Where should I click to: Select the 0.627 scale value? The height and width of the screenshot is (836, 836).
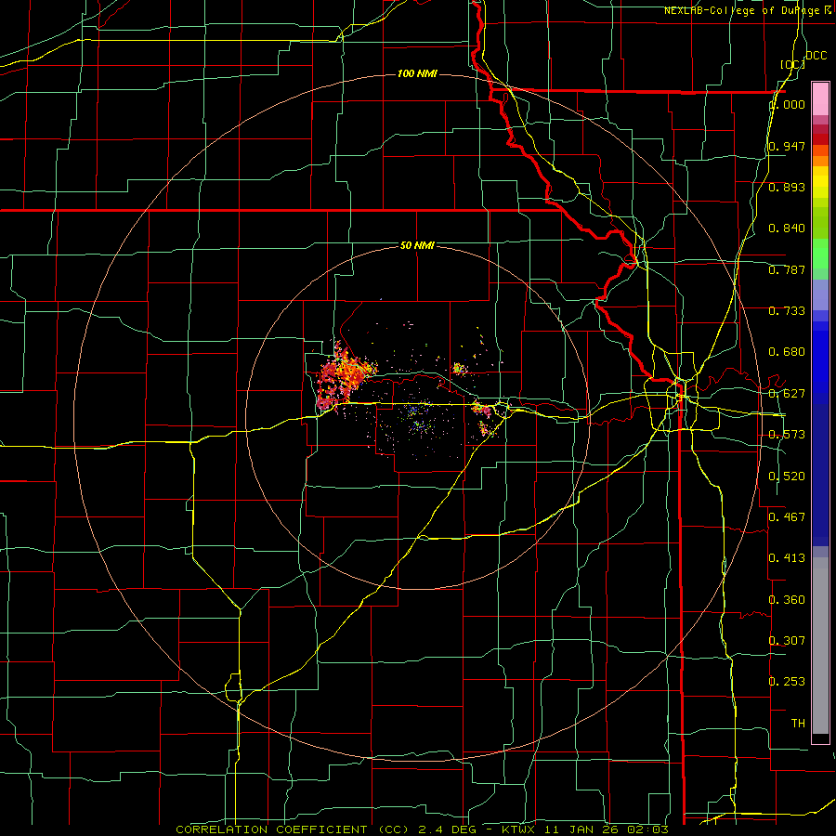(x=787, y=394)
